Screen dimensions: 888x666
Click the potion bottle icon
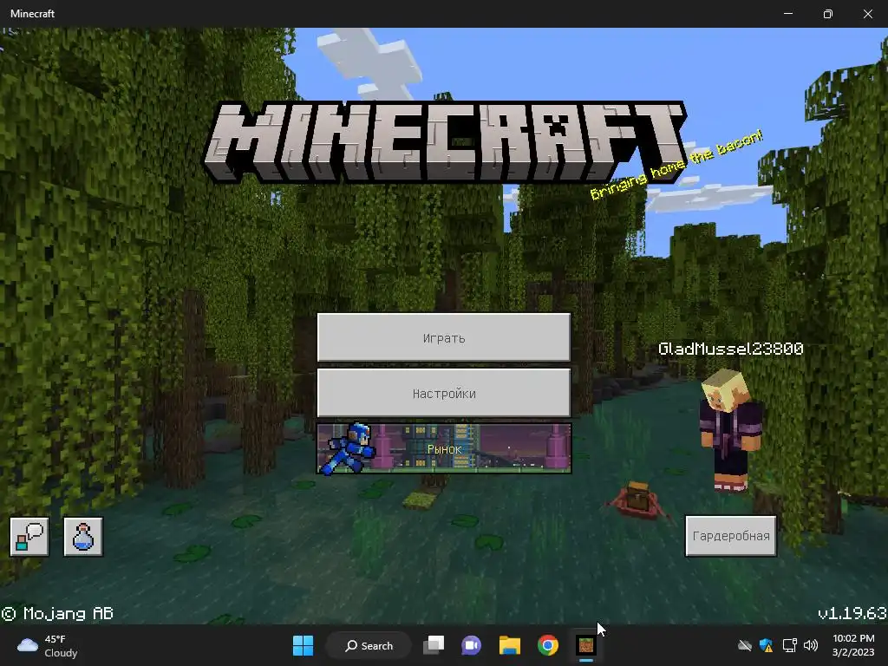pyautogui.click(x=83, y=536)
